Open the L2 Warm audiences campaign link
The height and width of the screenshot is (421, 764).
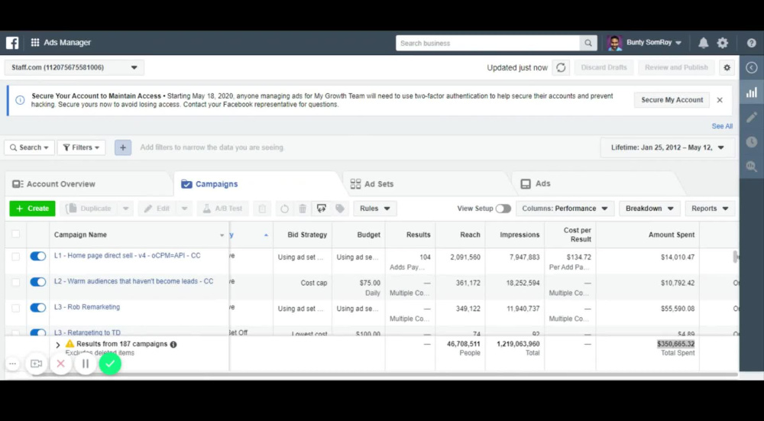[x=134, y=281]
